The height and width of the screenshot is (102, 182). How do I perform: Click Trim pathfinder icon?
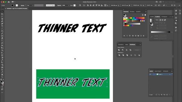[123, 55]
